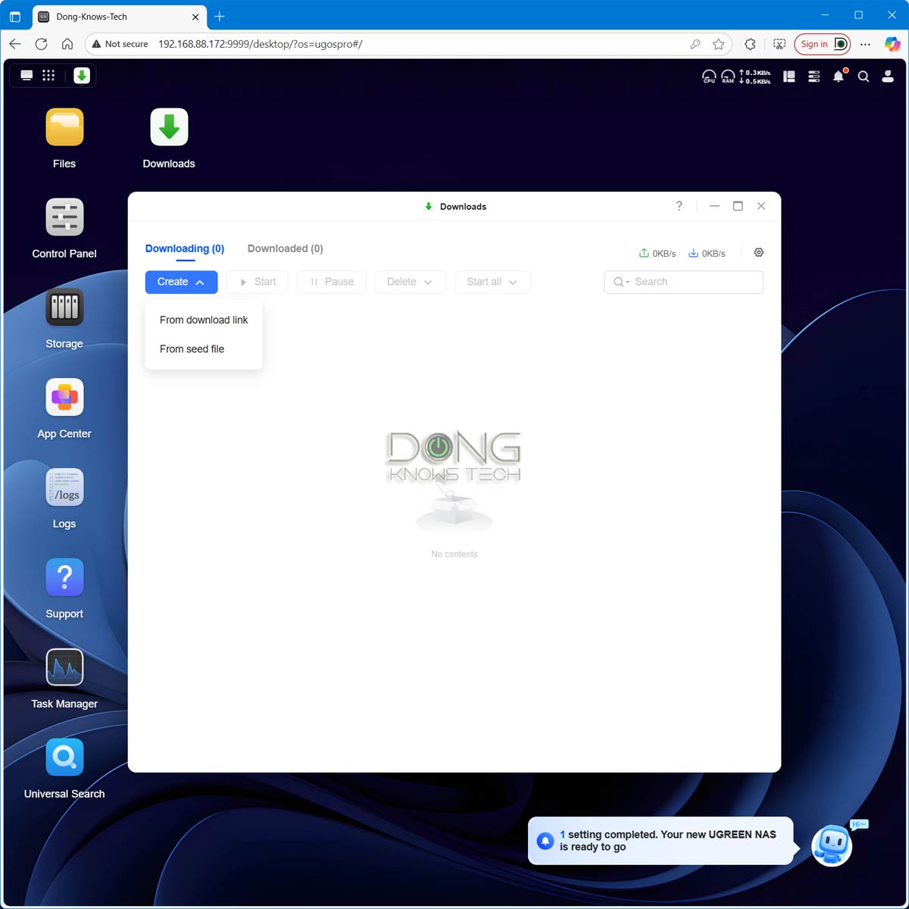Image resolution: width=909 pixels, height=909 pixels.
Task: Open the browser settings ellipsis menu
Action: coord(866,44)
